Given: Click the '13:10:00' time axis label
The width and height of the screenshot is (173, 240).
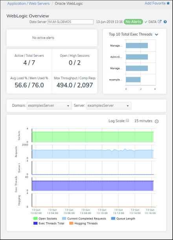Looking at the screenshot, I should (x=102, y=213).
